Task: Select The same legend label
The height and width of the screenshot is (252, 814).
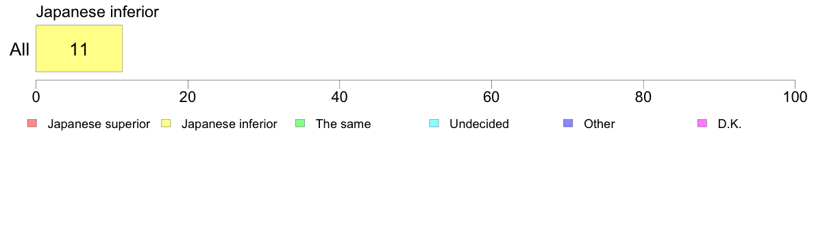Action: (x=343, y=124)
